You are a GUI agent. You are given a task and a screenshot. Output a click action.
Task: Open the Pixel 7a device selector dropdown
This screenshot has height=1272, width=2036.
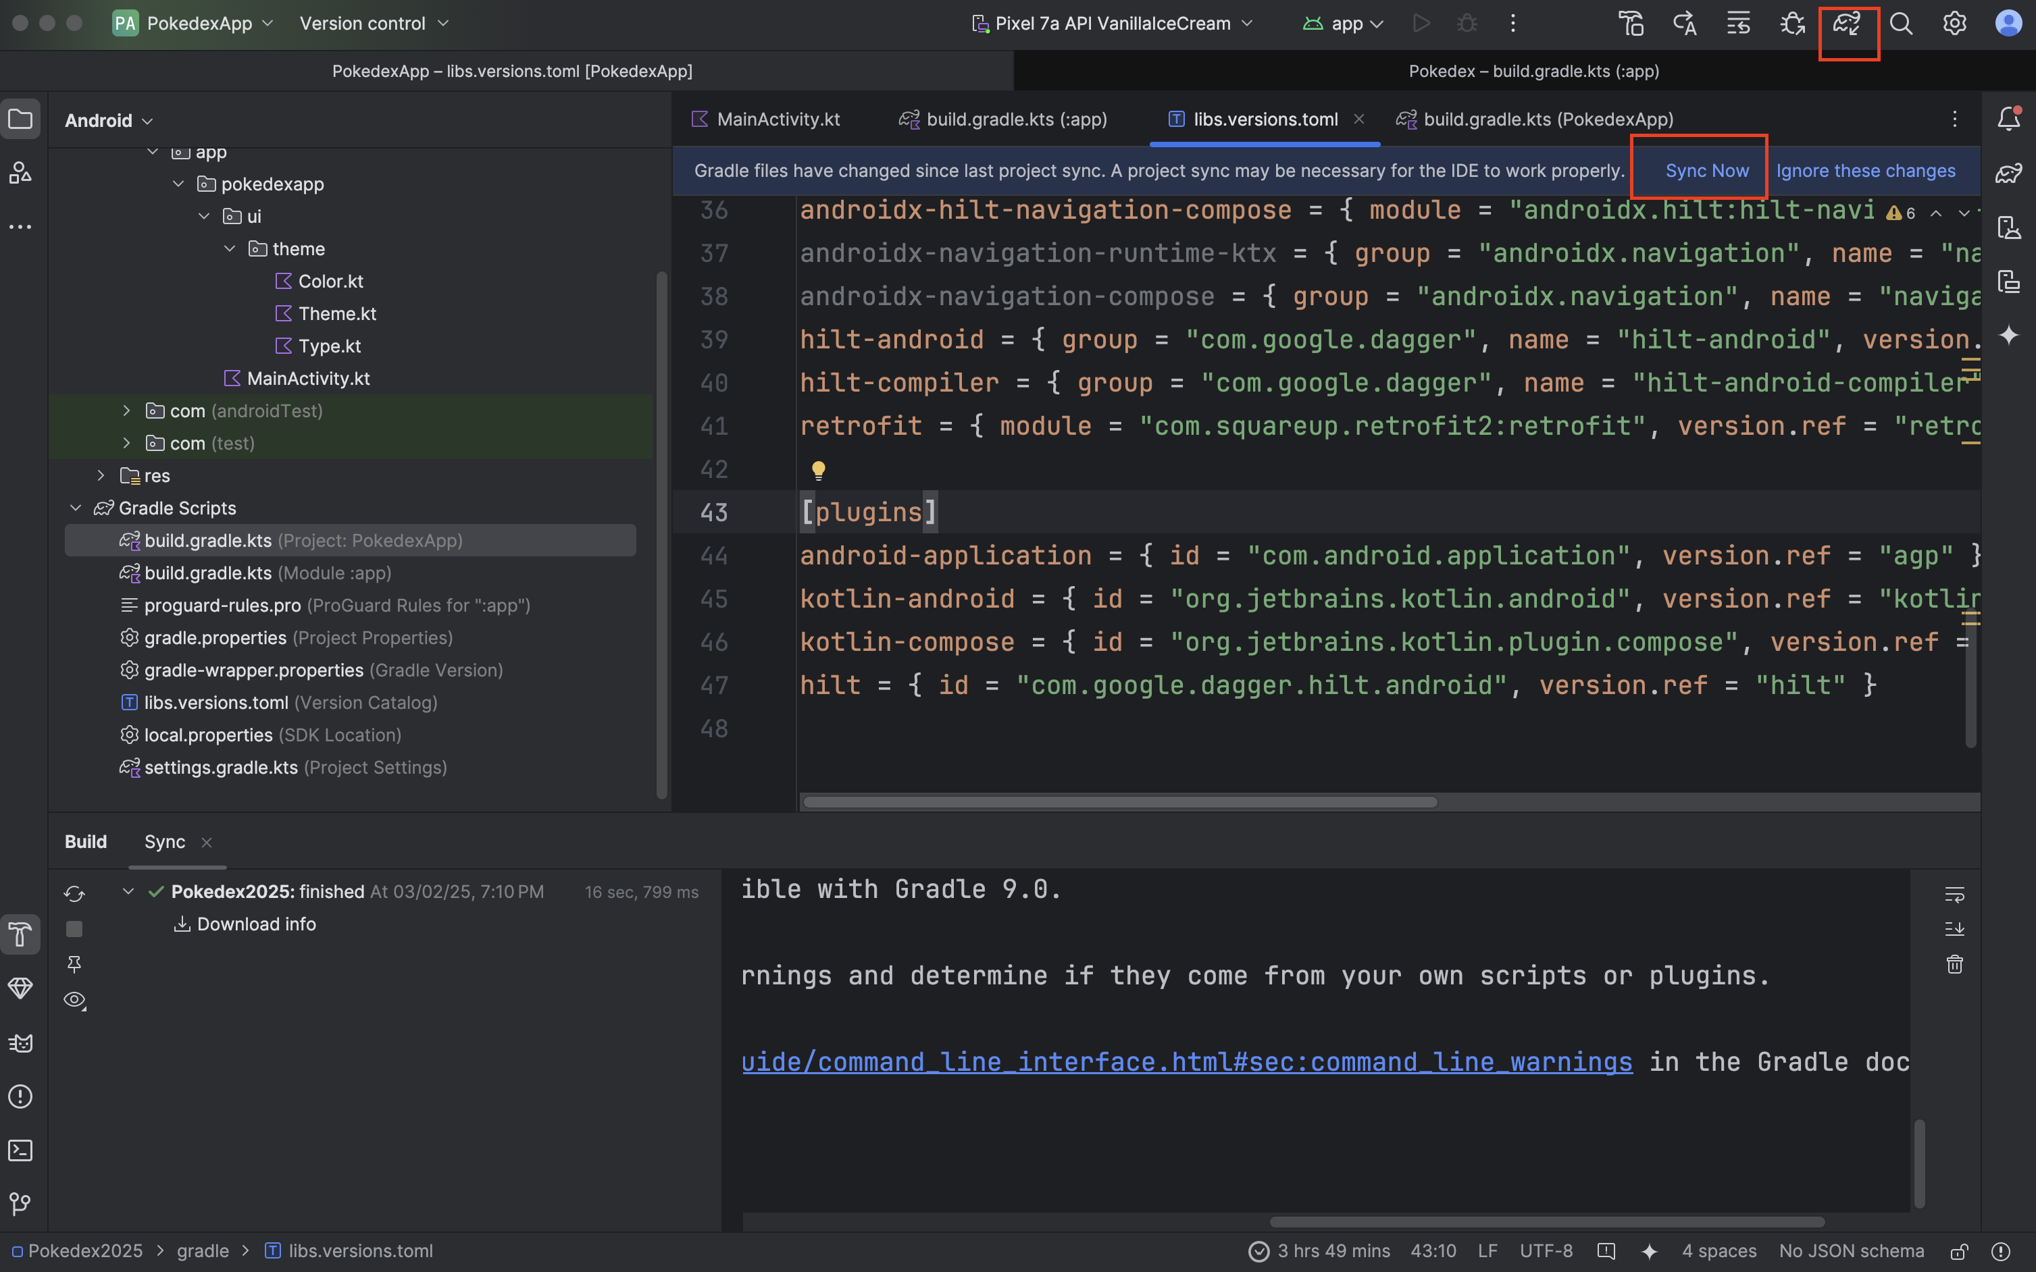click(1112, 24)
